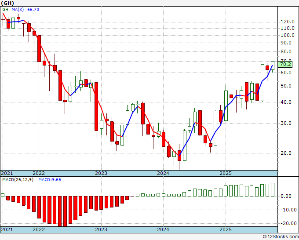Click 2022 on the price chart timeline
The height and width of the screenshot is (240, 299).
click(39, 173)
